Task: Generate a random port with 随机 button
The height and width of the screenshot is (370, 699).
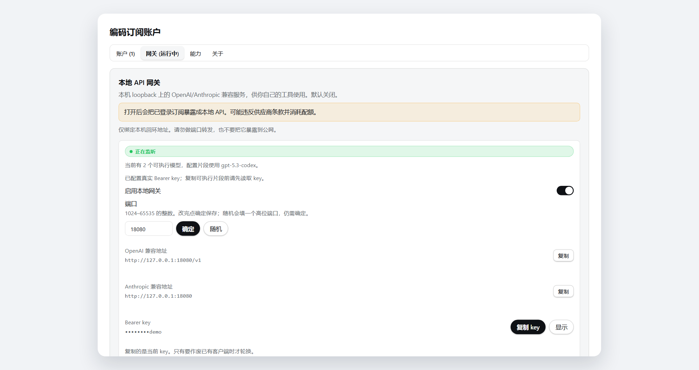Action: [x=216, y=229]
